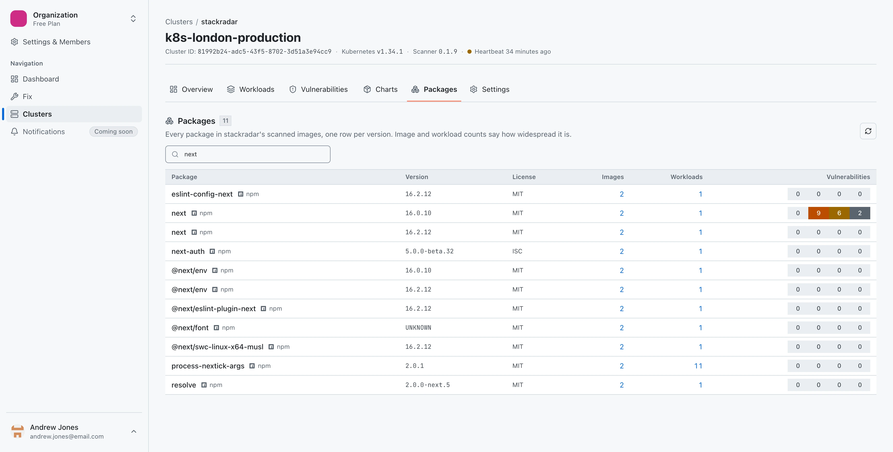Click the version 5.0.0-beta.32
The height and width of the screenshot is (452, 893).
pyautogui.click(x=429, y=251)
